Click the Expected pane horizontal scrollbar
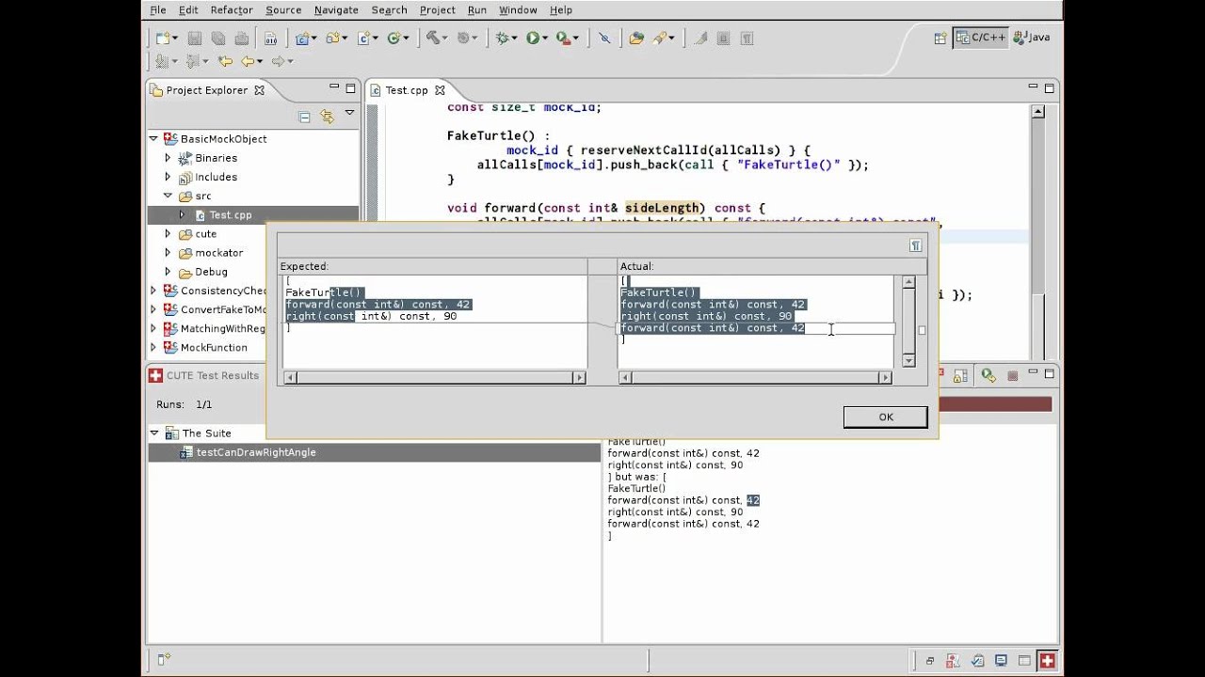 click(434, 377)
